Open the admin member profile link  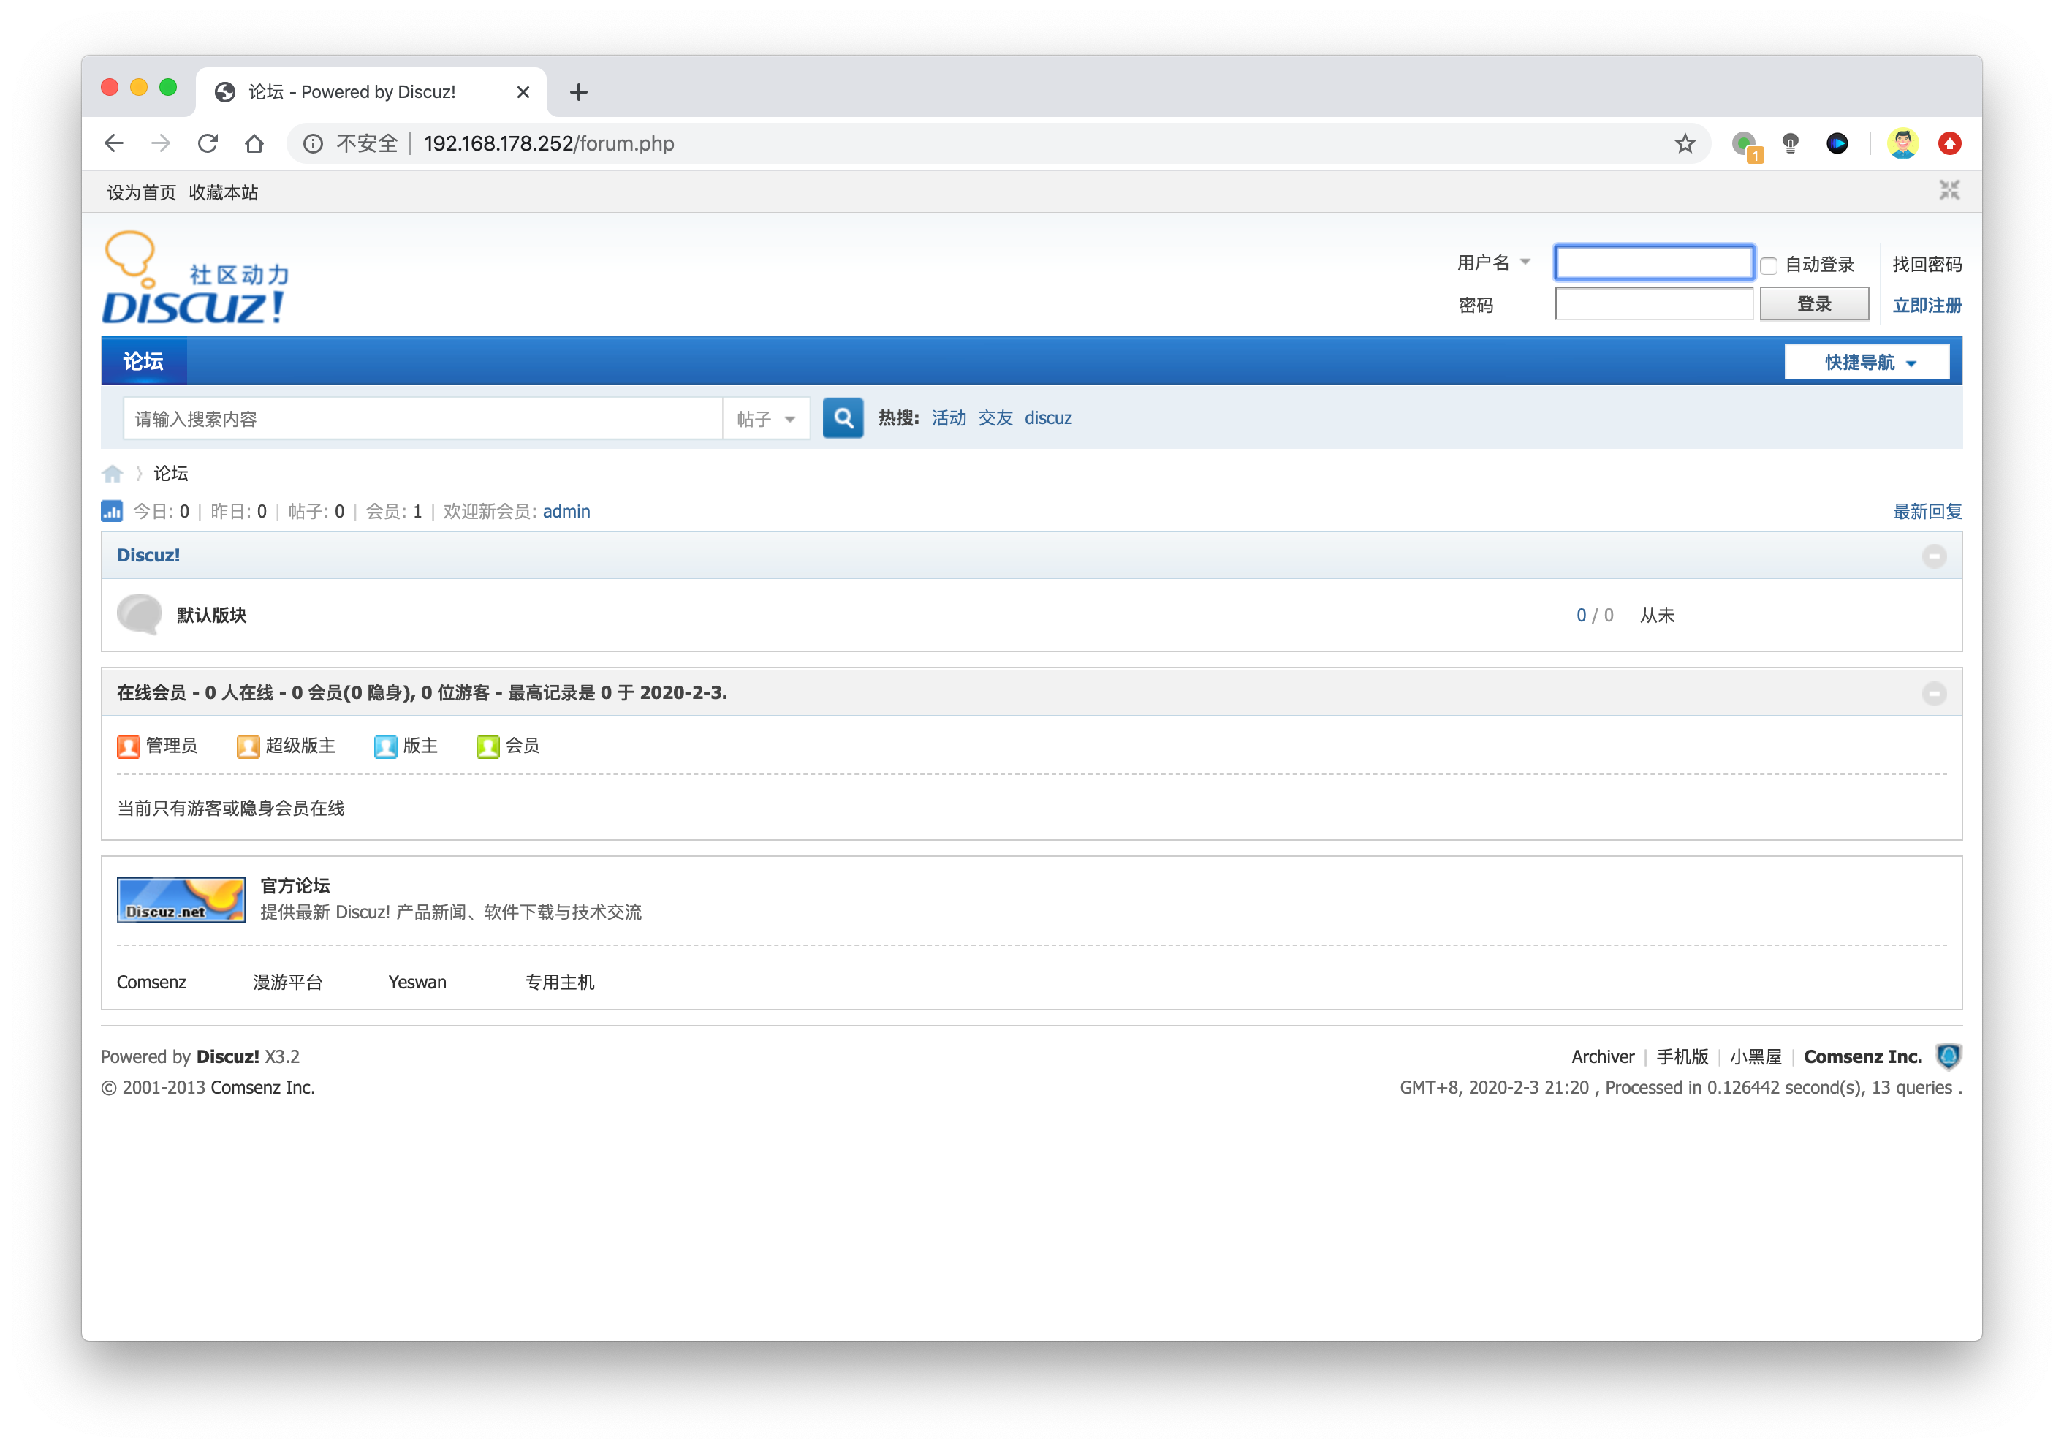(566, 512)
